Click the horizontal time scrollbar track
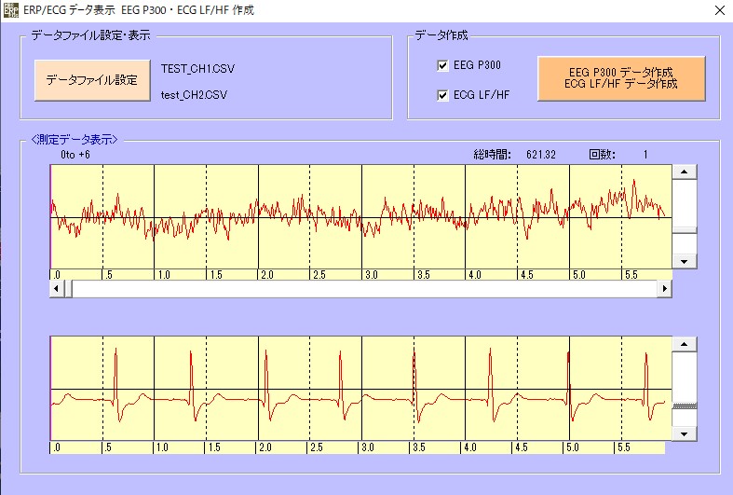This screenshot has width=733, height=495. click(361, 289)
